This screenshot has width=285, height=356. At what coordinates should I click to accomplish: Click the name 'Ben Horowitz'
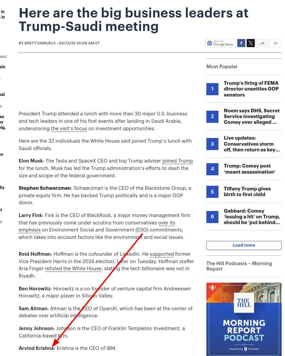(35, 289)
